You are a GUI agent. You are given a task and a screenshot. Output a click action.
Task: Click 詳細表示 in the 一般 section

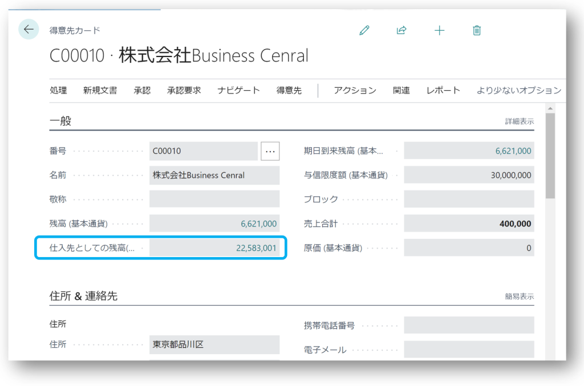[520, 121]
